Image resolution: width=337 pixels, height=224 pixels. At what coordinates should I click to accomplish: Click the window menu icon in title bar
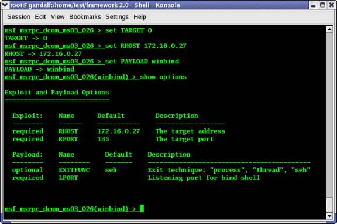click(x=5, y=5)
